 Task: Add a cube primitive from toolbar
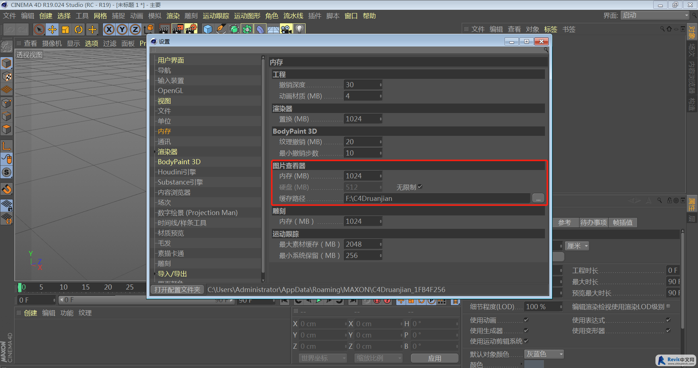208,29
